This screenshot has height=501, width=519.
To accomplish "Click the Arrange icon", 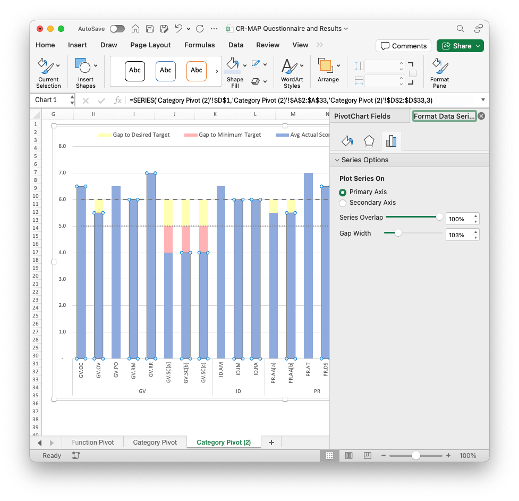I will [325, 65].
